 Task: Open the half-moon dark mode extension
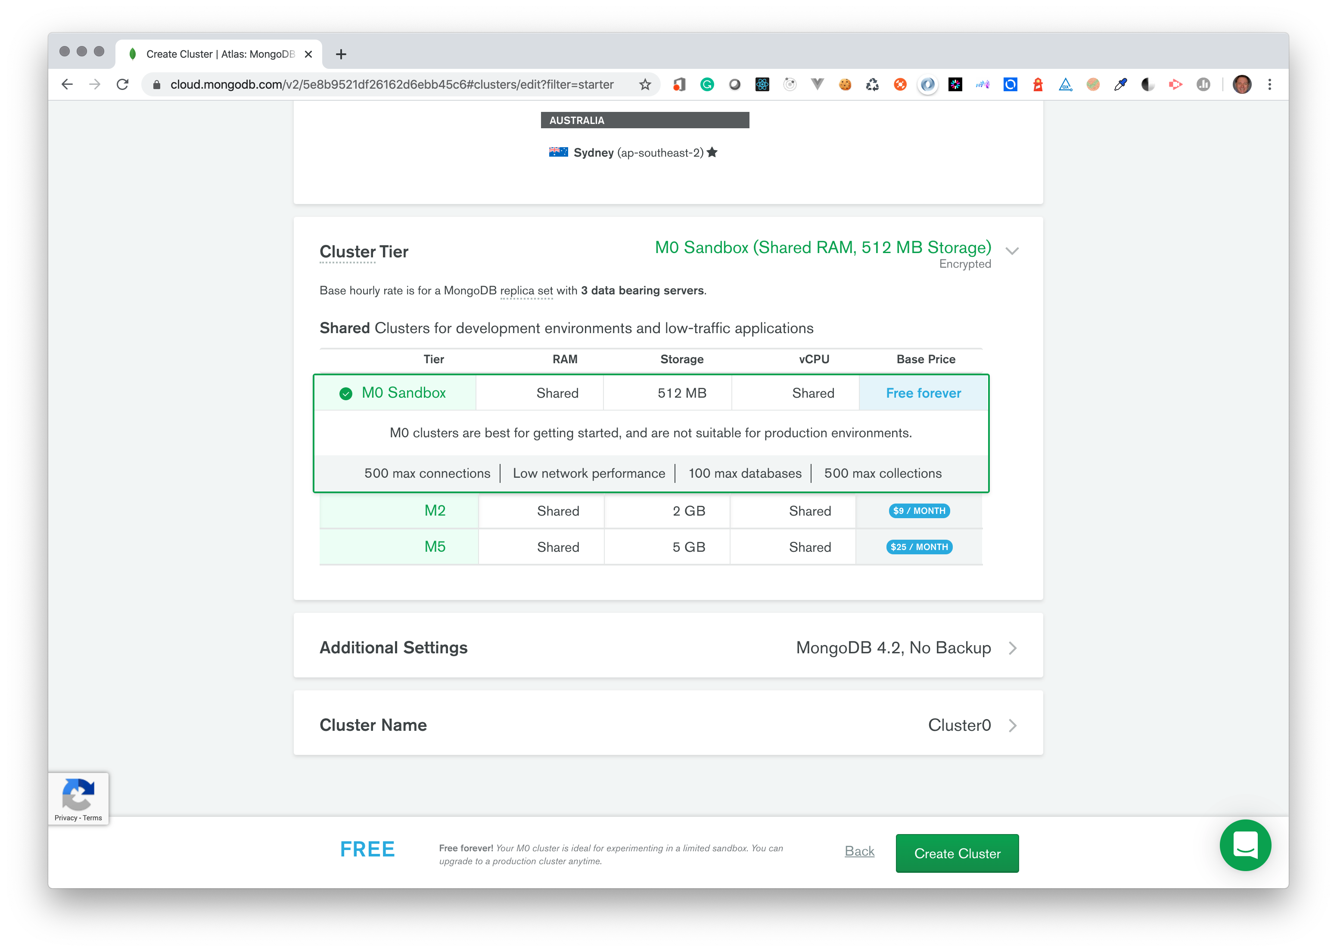coord(1148,84)
